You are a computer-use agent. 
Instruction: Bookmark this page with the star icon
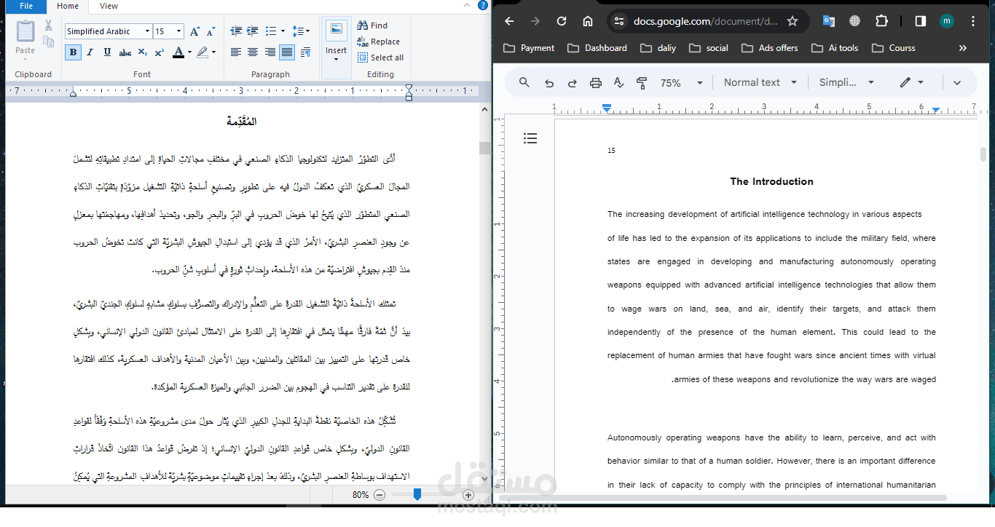point(793,21)
